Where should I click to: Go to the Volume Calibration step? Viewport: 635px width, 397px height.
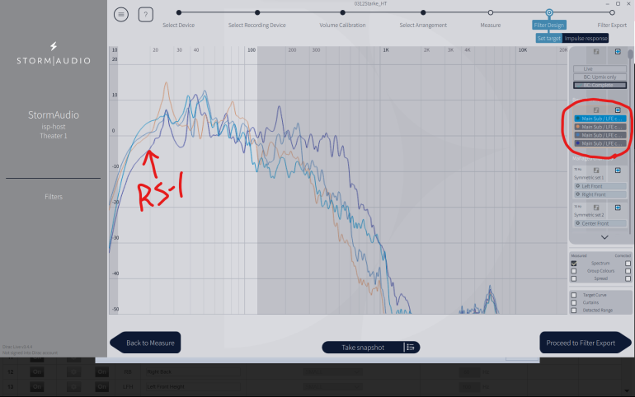(342, 25)
